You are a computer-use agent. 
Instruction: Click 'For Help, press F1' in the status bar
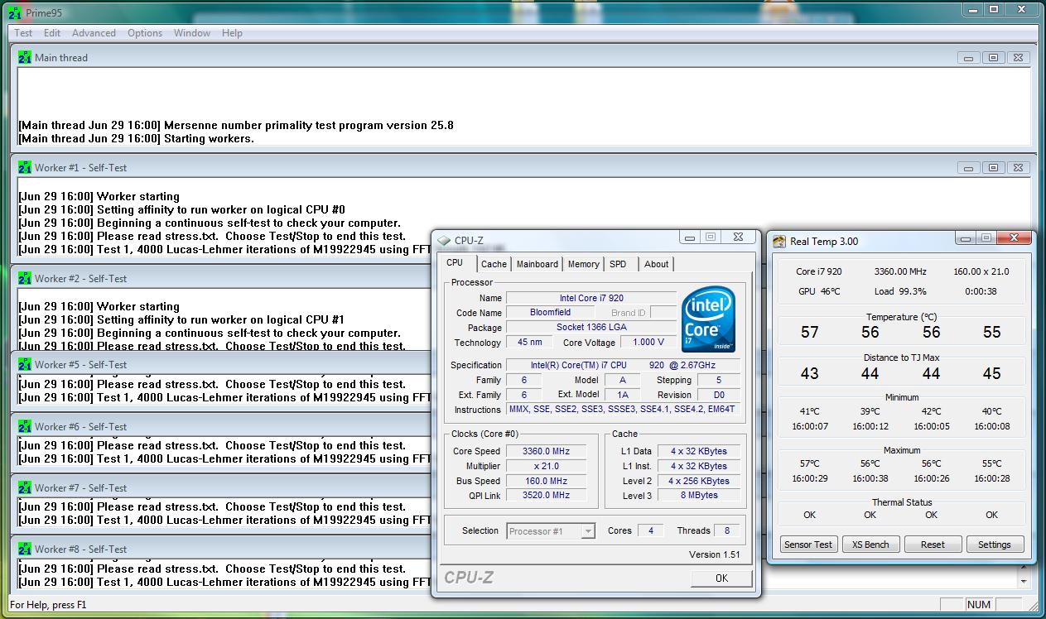[48, 605]
